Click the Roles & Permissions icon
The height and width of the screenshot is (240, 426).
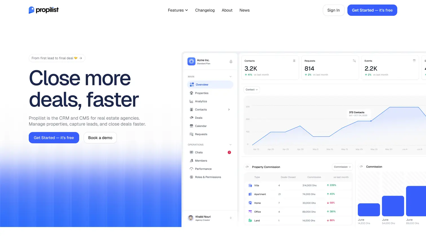(x=192, y=177)
